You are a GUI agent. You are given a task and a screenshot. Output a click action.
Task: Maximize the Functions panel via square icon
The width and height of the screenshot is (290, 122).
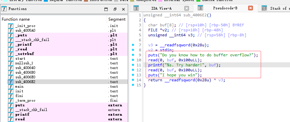[106, 9]
